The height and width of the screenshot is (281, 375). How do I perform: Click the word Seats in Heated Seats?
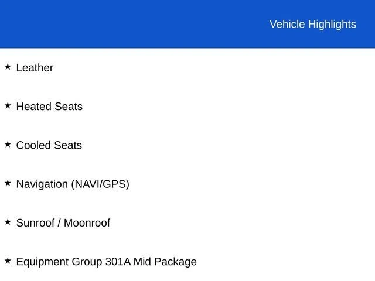[x=69, y=107]
